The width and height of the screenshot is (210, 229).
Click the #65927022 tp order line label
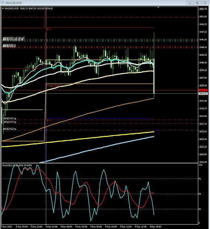coord(10,129)
